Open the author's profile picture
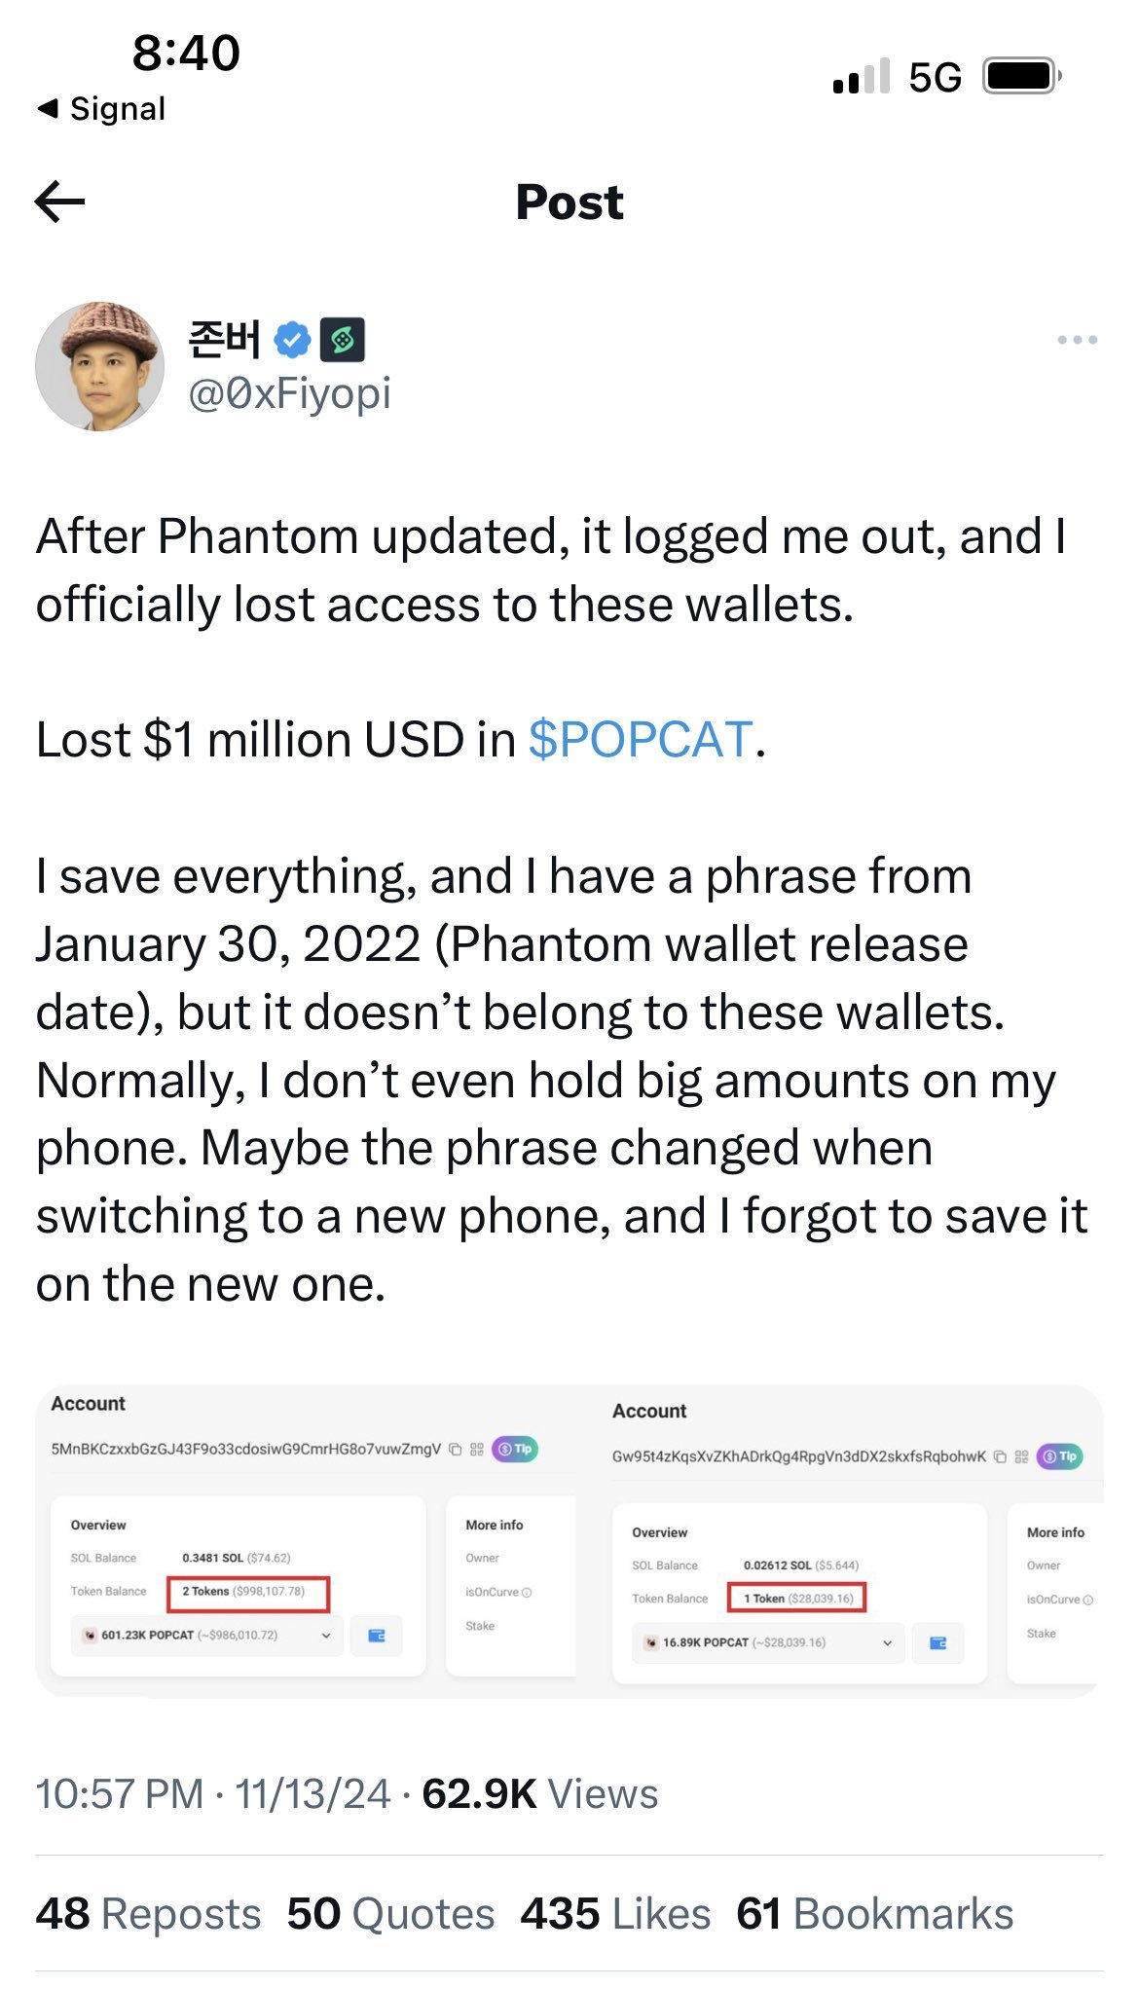Viewport: 1139px width, 1989px height. coord(99,366)
